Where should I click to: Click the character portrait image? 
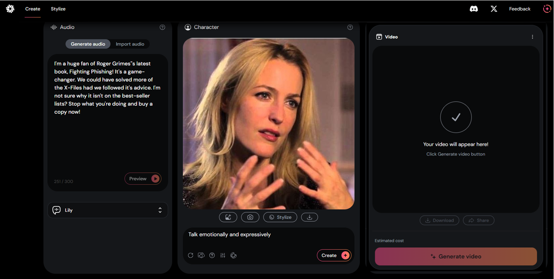tap(268, 124)
